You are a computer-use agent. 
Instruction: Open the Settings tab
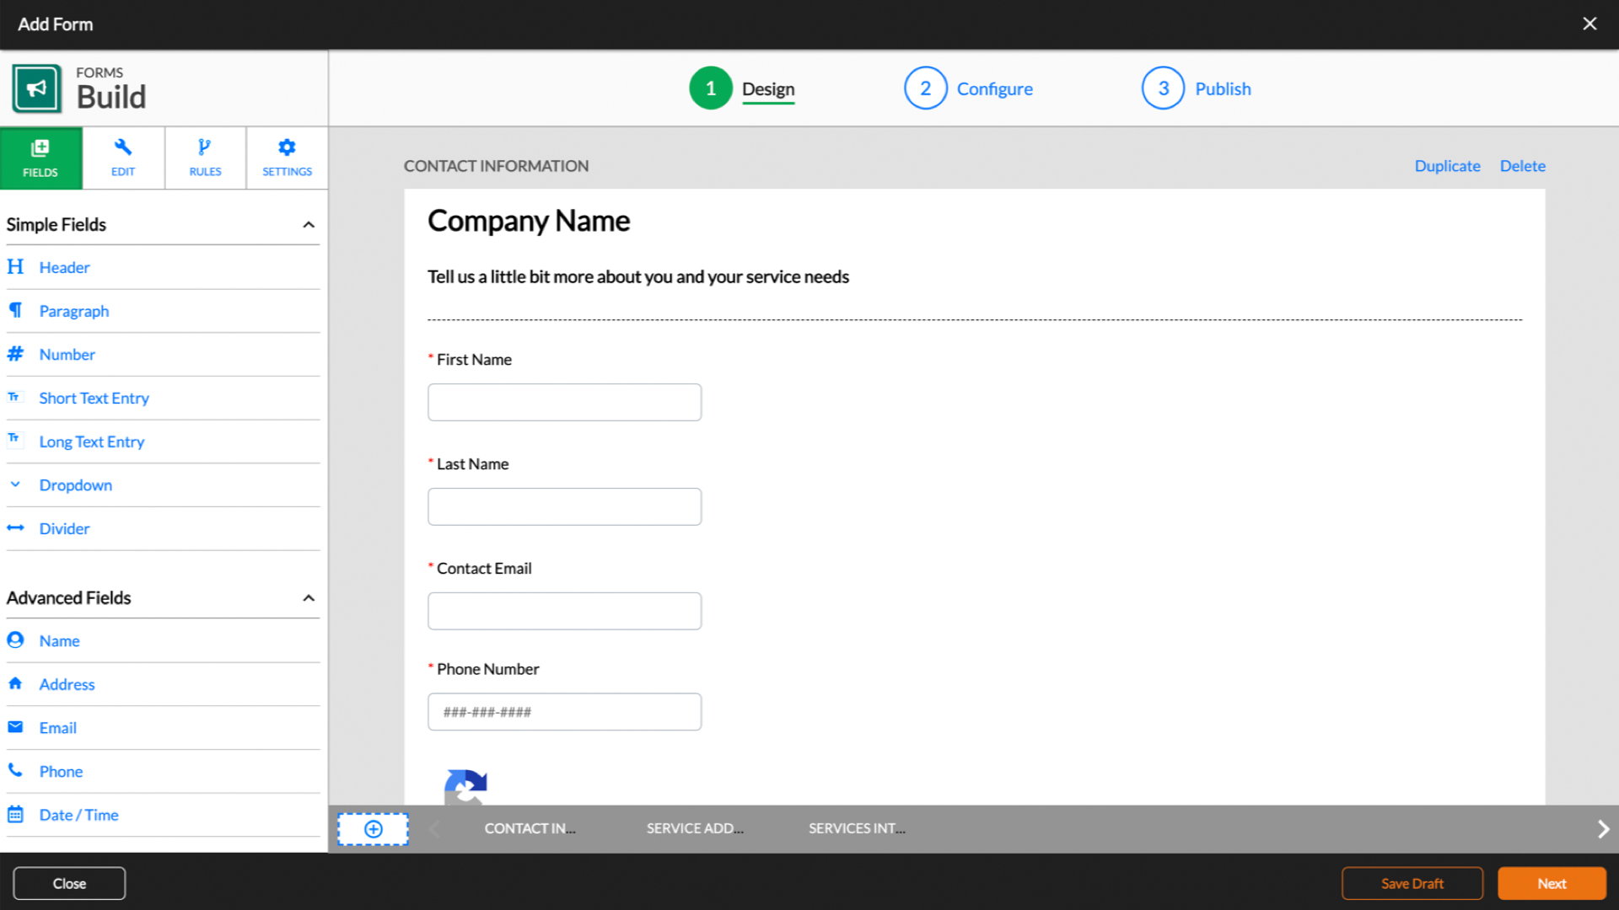[287, 158]
